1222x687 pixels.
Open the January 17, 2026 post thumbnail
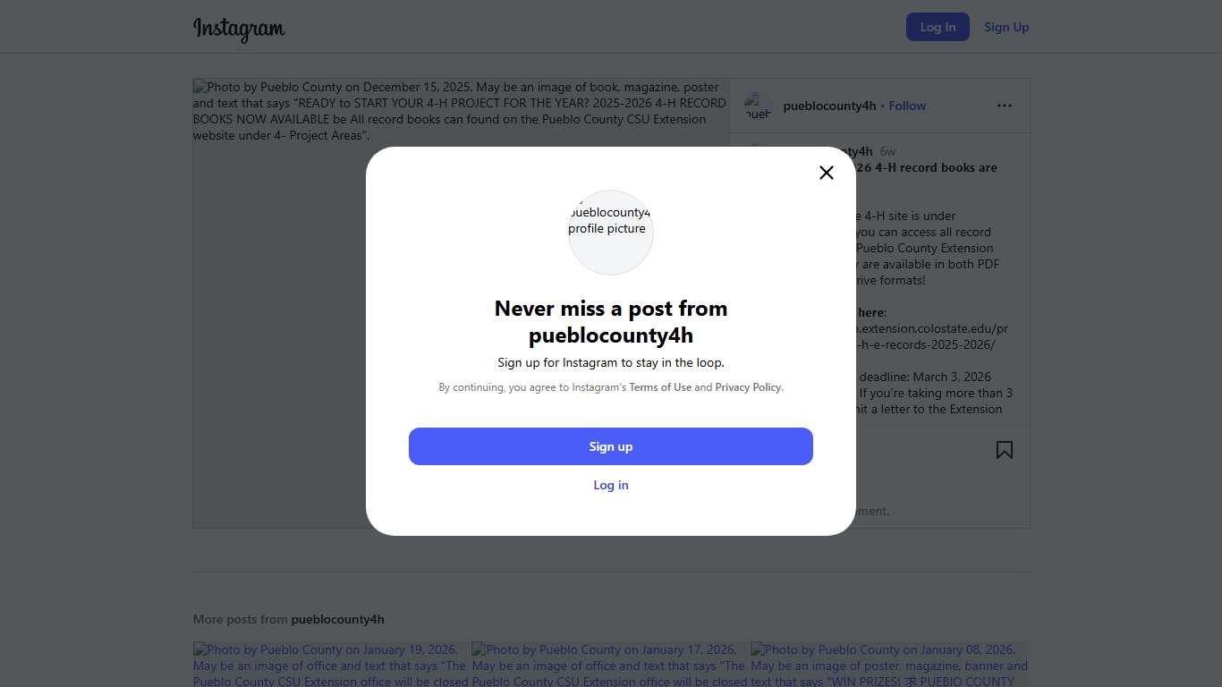click(x=609, y=665)
